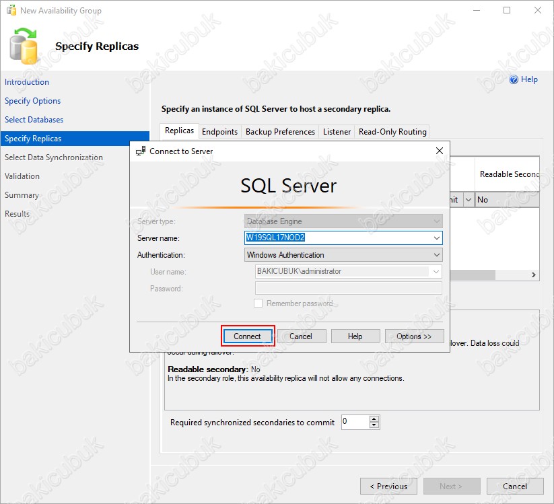
Task: Open the Authentication dropdown
Action: pos(437,255)
